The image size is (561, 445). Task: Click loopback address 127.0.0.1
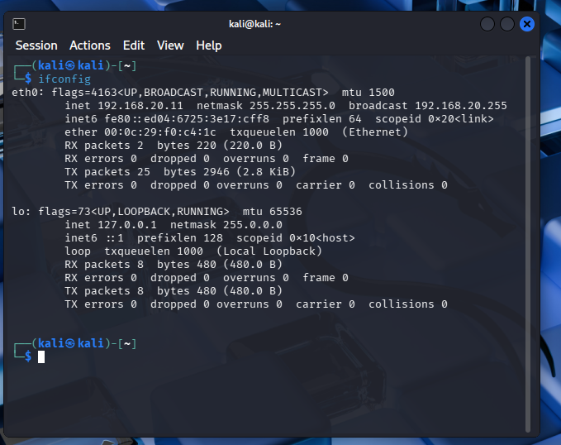(x=127, y=225)
